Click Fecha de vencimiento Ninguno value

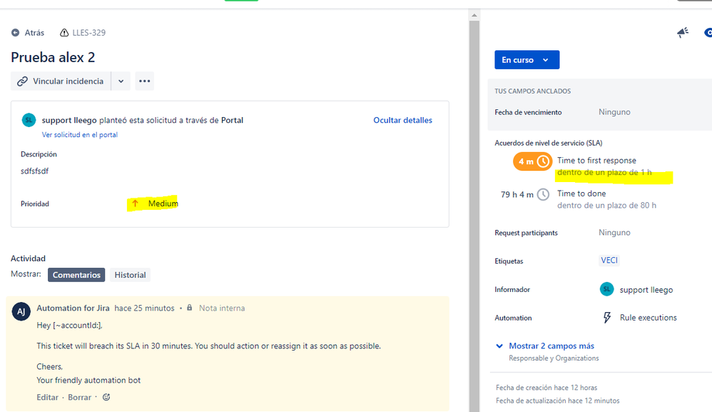coord(614,112)
